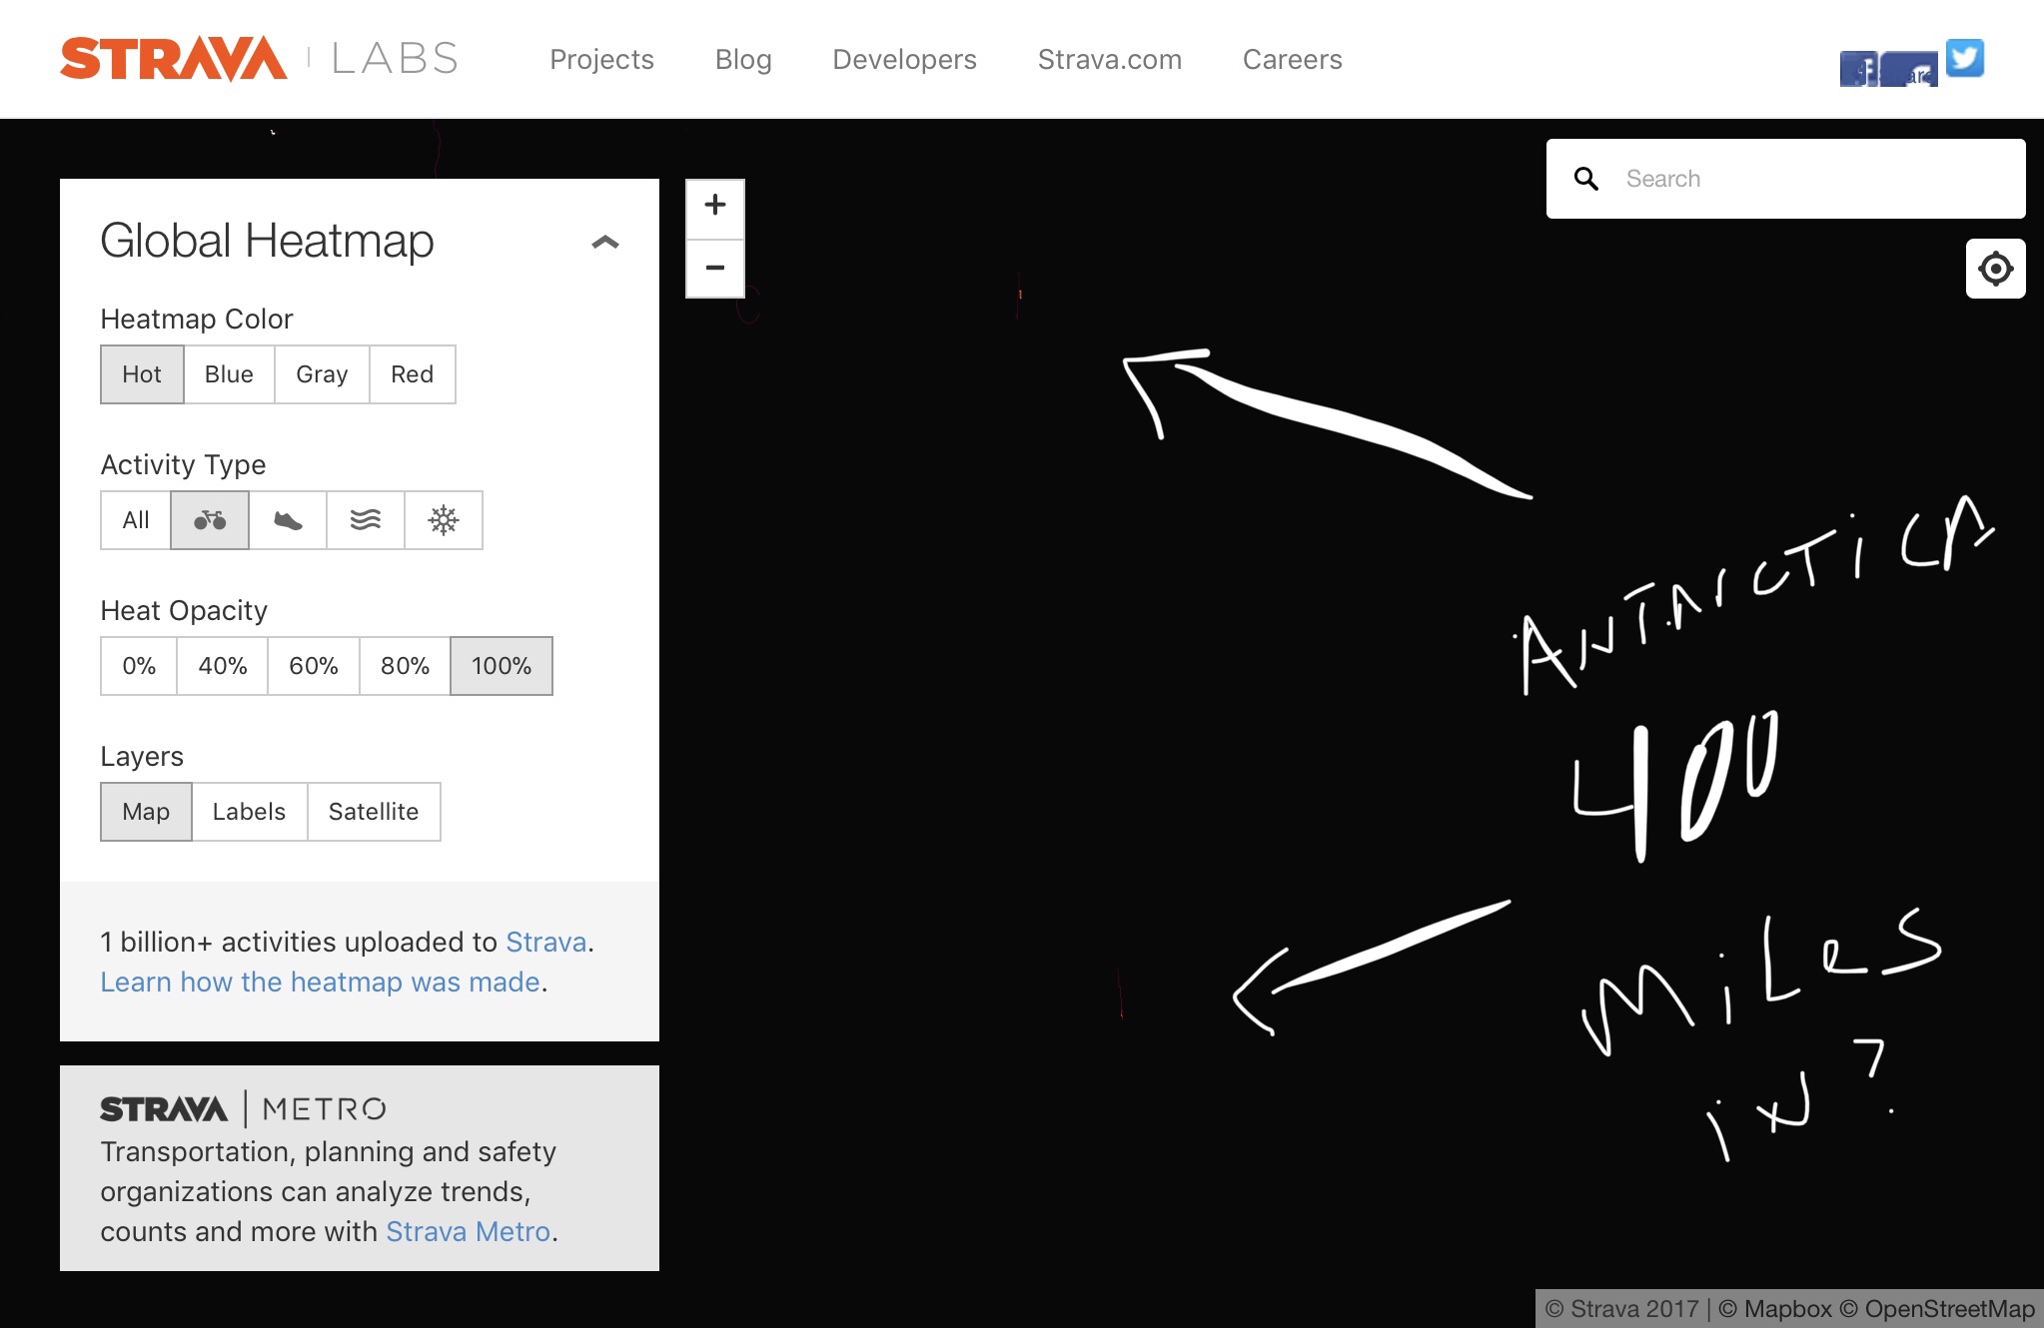The height and width of the screenshot is (1328, 2044).
Task: Set heatmap color to Gray
Action: [x=322, y=374]
